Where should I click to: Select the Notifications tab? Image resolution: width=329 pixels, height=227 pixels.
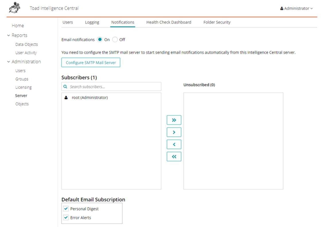123,22
